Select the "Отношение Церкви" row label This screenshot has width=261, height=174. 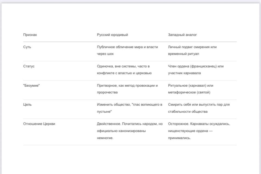click(39, 124)
